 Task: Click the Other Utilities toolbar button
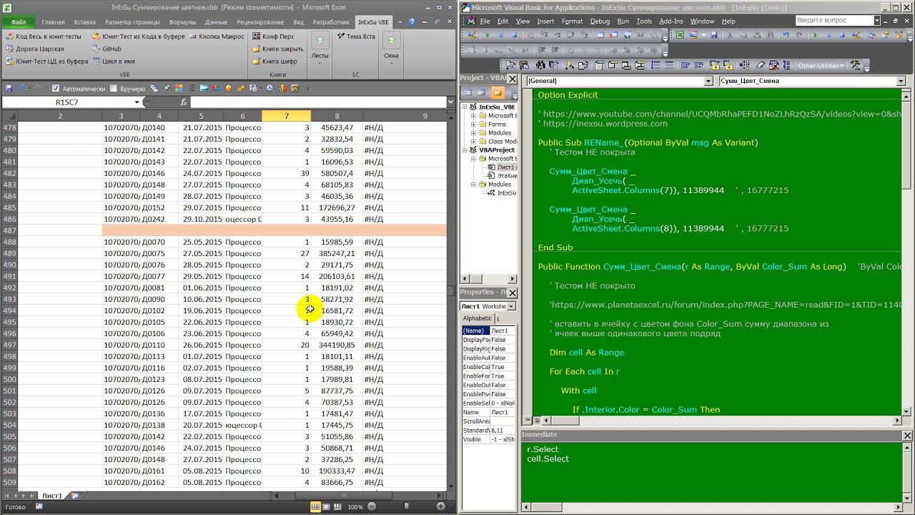click(x=821, y=66)
